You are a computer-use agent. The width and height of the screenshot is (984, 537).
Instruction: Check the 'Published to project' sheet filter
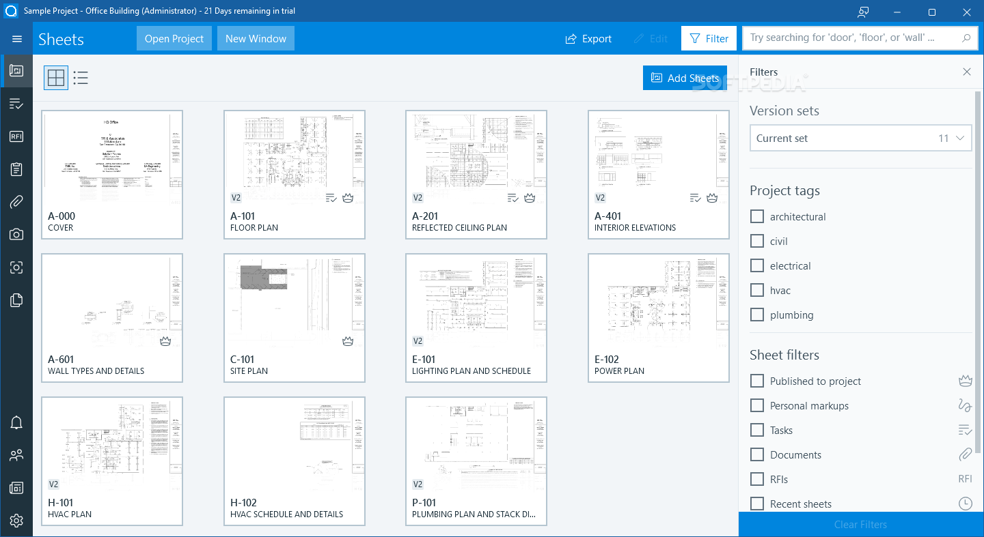coord(756,381)
